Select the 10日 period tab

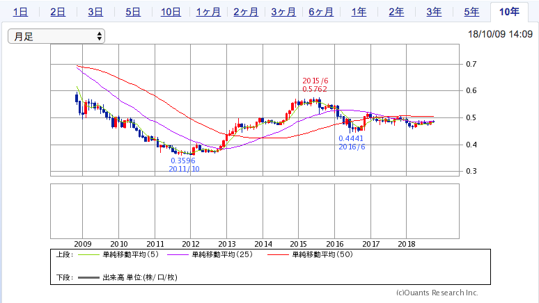pos(171,12)
